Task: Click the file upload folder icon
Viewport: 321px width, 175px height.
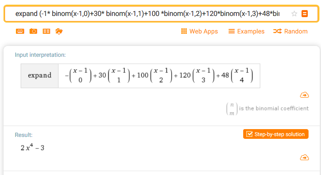Action: tap(59, 31)
